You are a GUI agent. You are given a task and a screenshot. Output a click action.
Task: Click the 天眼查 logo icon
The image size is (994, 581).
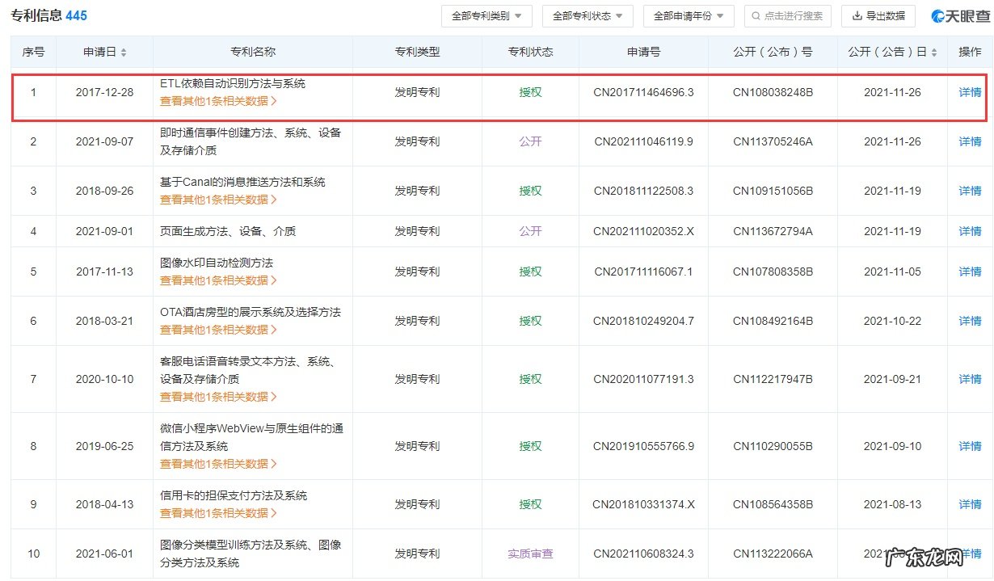[x=937, y=15]
